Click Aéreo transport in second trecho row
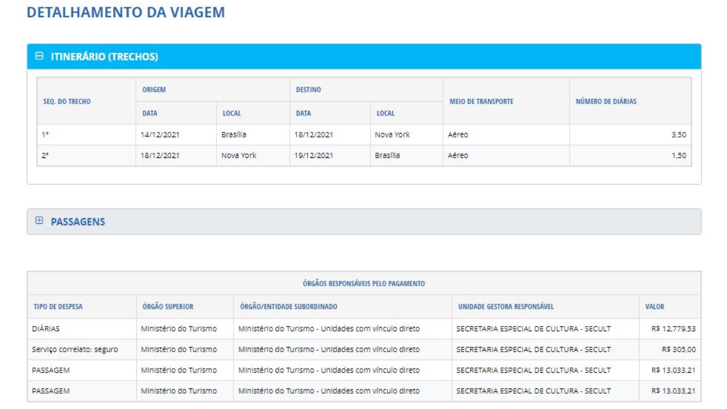The width and height of the screenshot is (727, 409). tap(458, 156)
